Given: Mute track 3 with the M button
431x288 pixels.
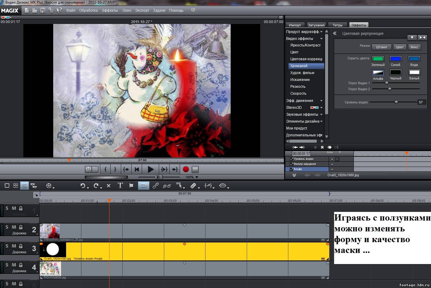Looking at the screenshot, I should pyautogui.click(x=14, y=246).
